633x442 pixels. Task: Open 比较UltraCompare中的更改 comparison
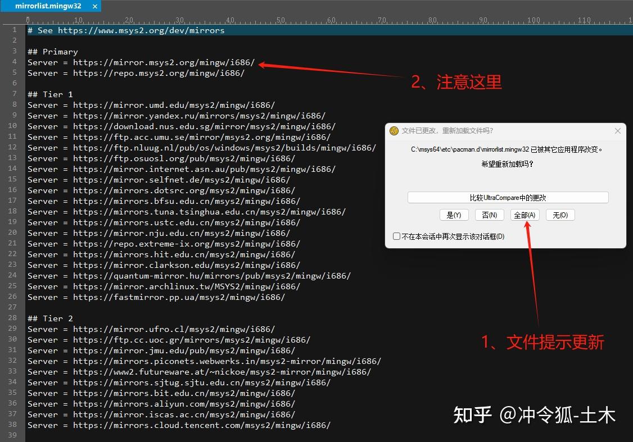pyautogui.click(x=508, y=197)
